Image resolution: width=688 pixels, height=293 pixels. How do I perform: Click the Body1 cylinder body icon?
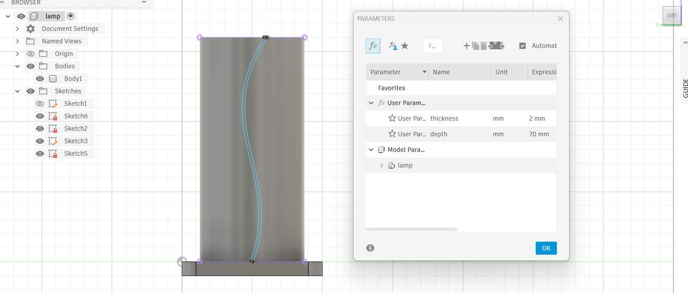click(x=53, y=78)
